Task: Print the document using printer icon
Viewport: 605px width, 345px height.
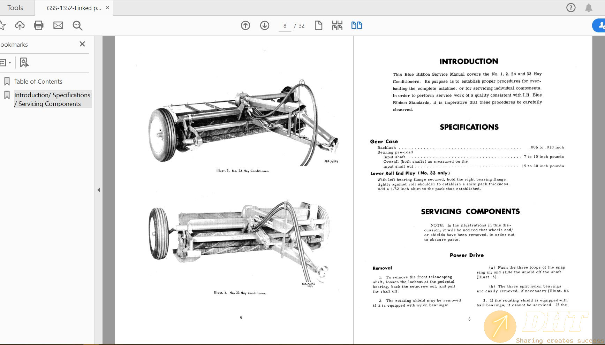Action: pyautogui.click(x=39, y=25)
